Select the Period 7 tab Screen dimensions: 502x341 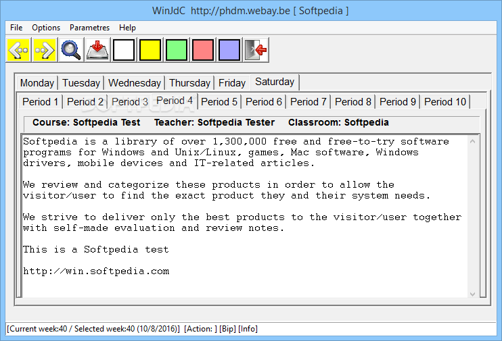click(309, 102)
